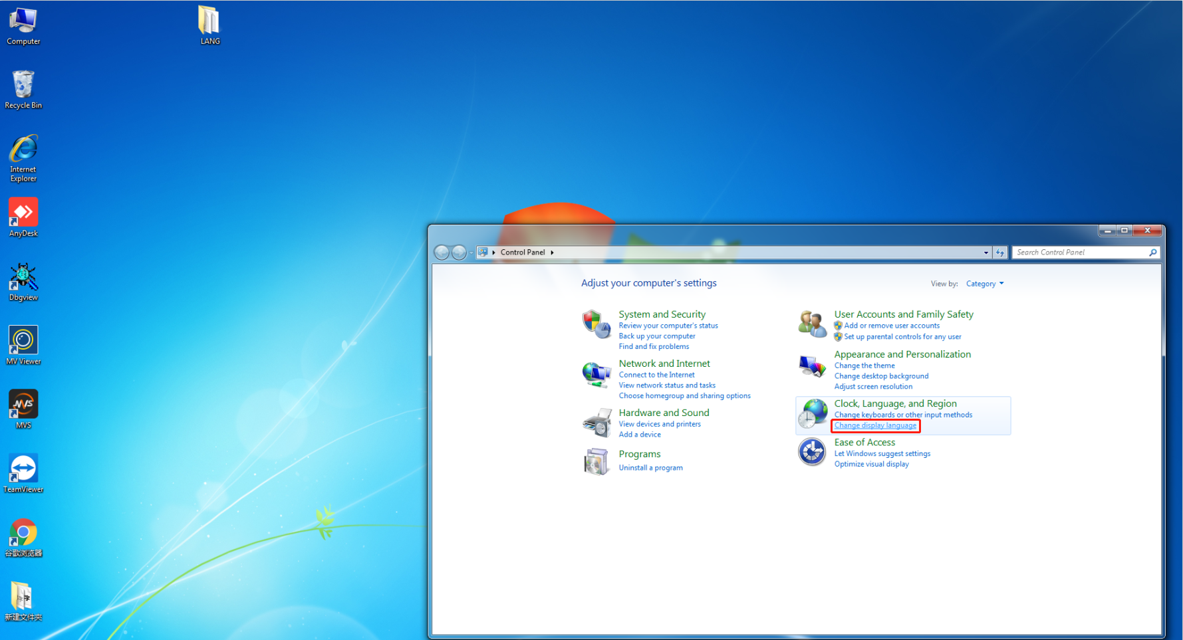
Task: Click the Change display language link
Action: 875,425
